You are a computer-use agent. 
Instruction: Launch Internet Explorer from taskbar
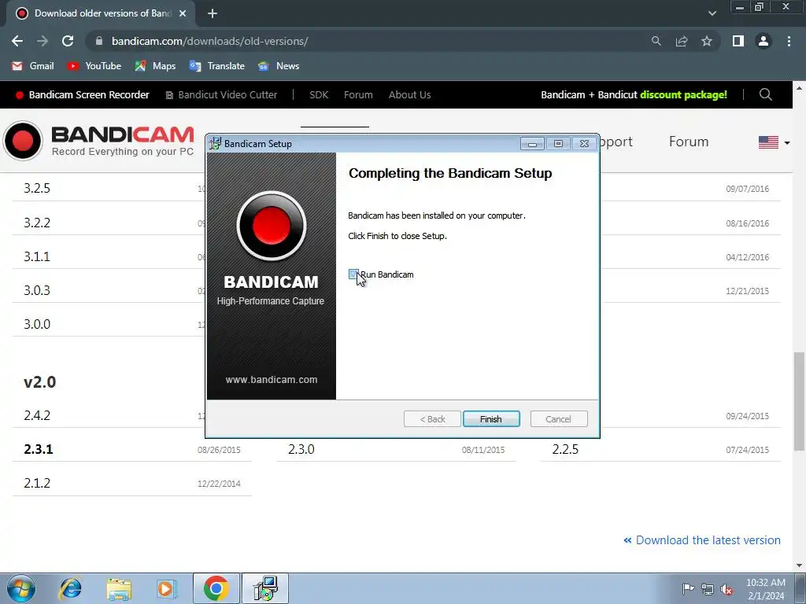pyautogui.click(x=70, y=588)
